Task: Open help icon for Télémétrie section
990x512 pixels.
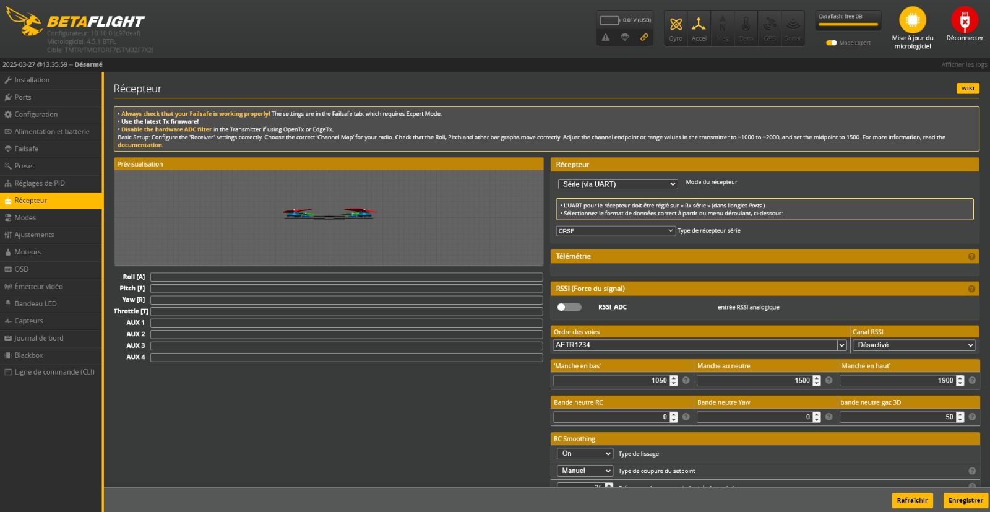Action: click(971, 257)
